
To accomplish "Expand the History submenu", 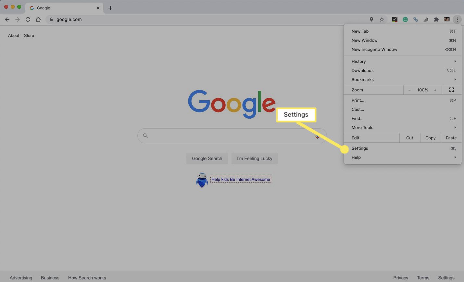I will click(x=403, y=61).
